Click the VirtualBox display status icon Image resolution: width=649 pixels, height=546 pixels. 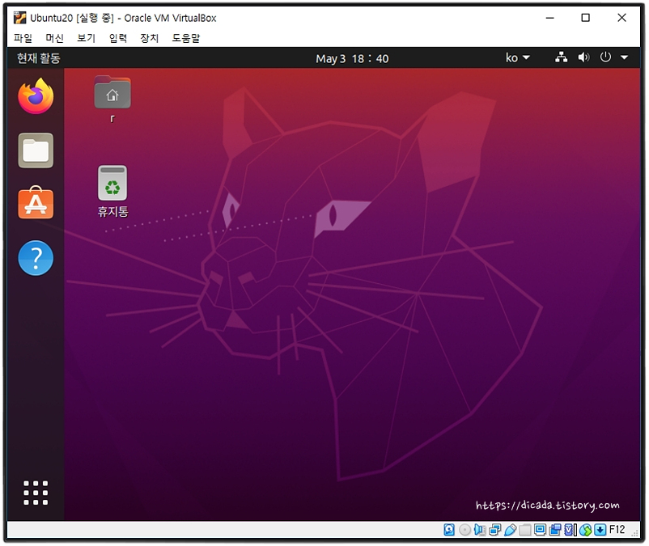point(540,530)
